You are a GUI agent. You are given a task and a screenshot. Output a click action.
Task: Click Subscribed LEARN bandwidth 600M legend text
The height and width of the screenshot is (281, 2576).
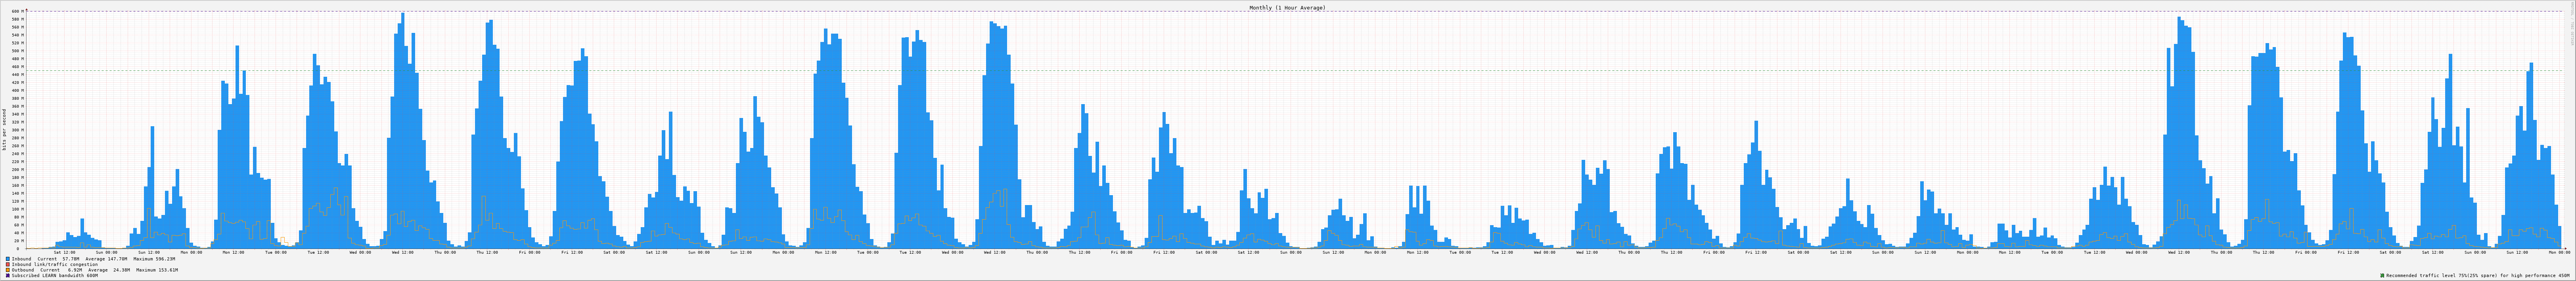point(55,275)
